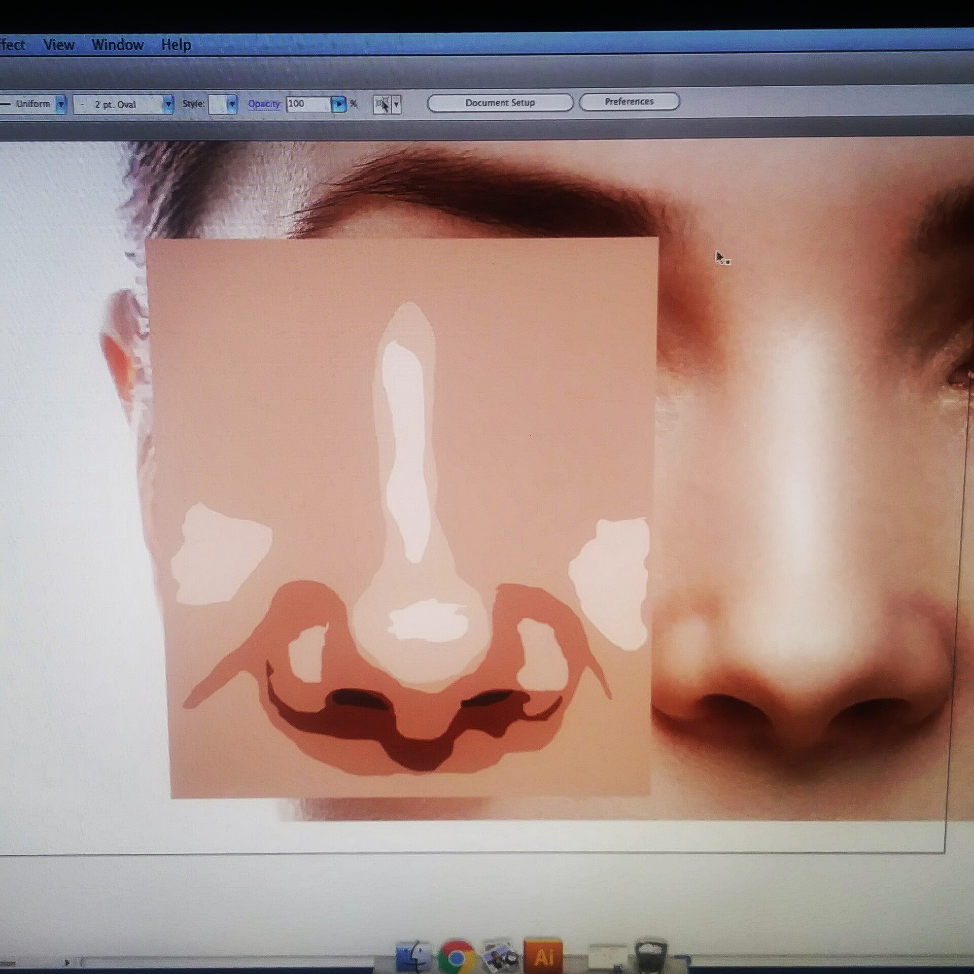Click the Opacity panel link
The image size is (974, 974).
264,104
